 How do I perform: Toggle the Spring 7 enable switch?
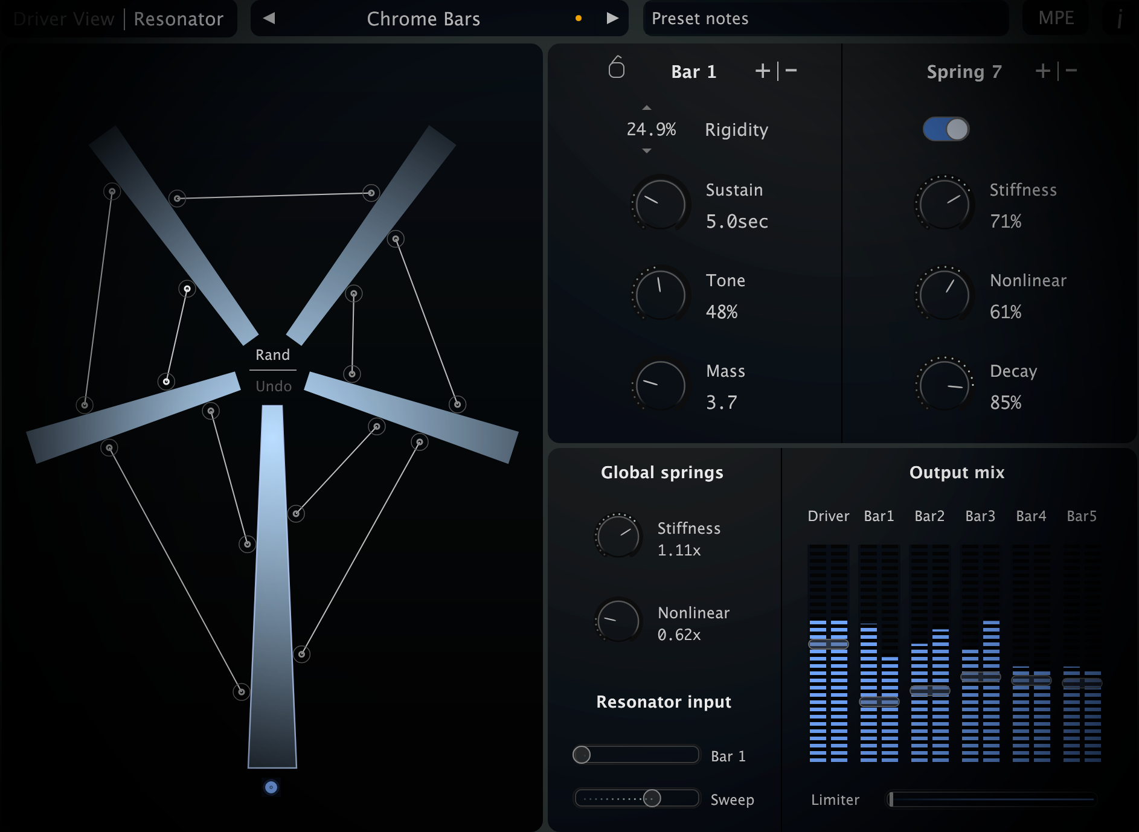click(946, 129)
